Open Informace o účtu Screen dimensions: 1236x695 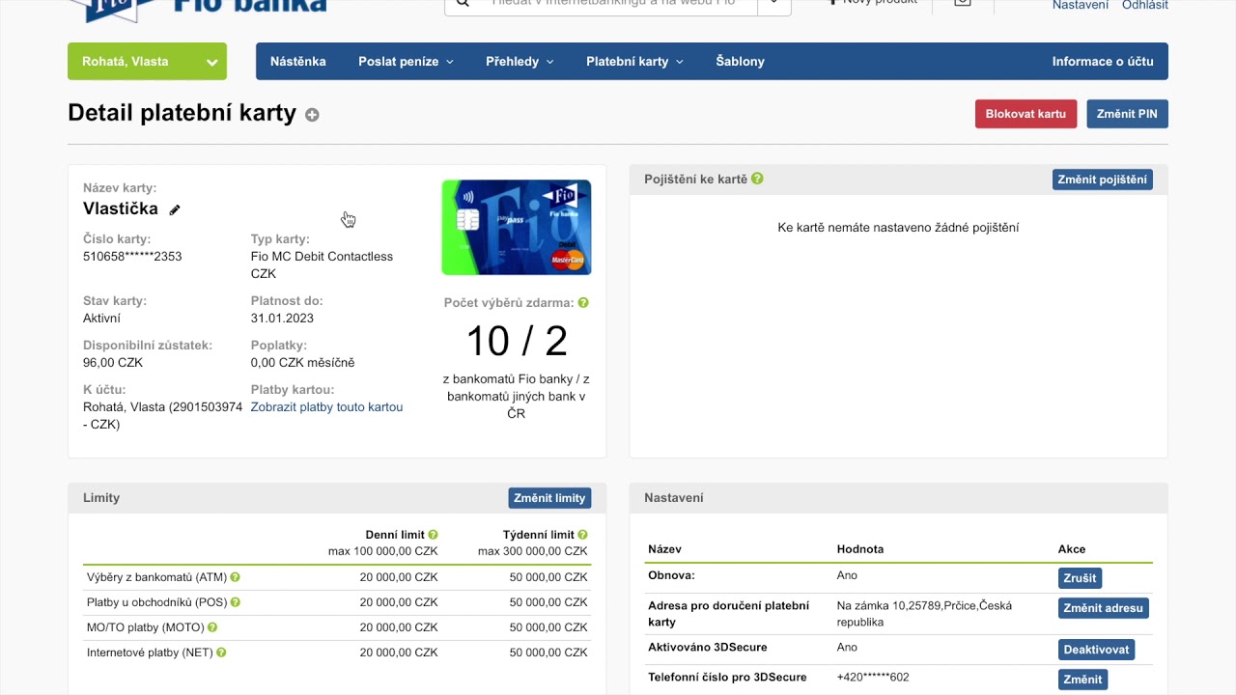coord(1103,61)
